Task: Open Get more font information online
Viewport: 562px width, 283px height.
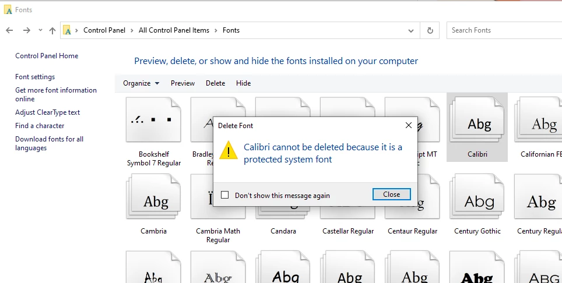Action: pyautogui.click(x=56, y=94)
